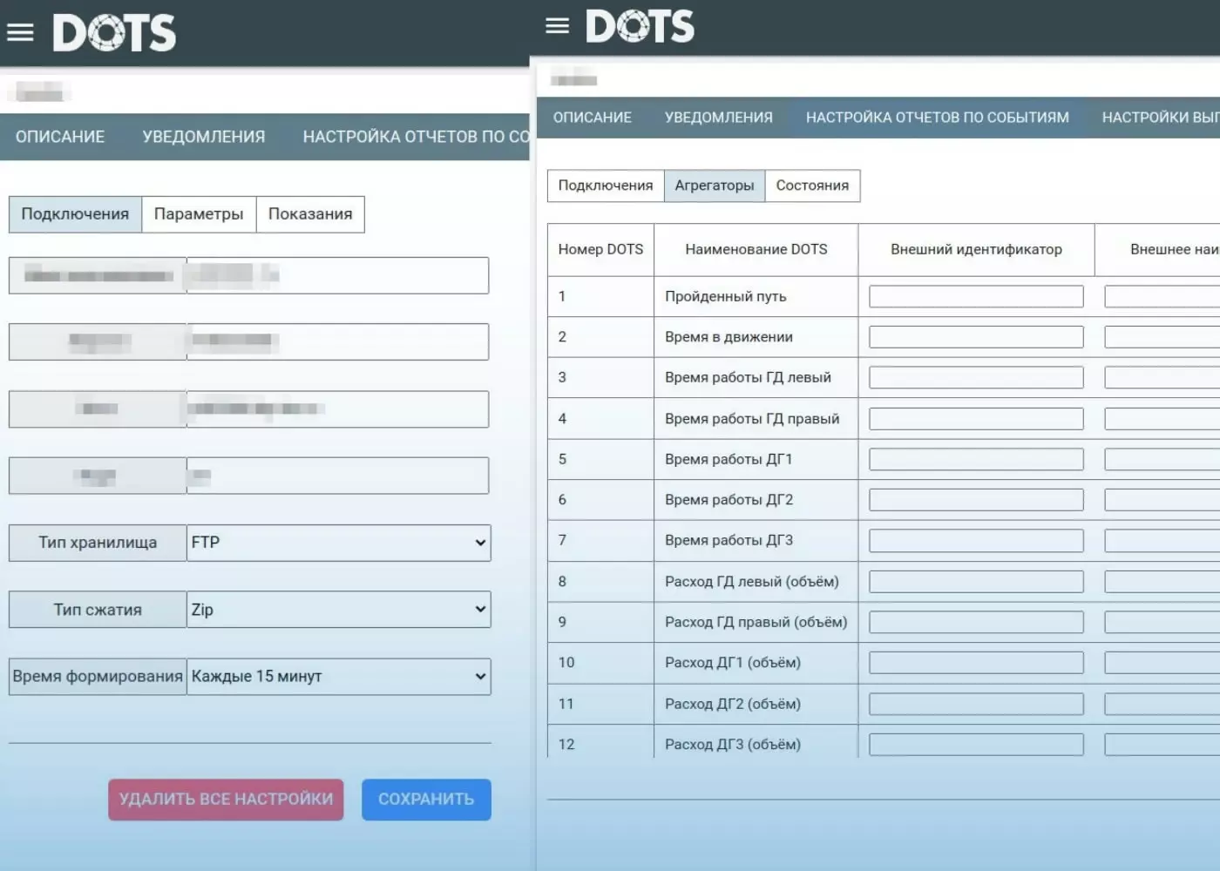
Task: Click the DOTS logo in left header
Action: [114, 33]
